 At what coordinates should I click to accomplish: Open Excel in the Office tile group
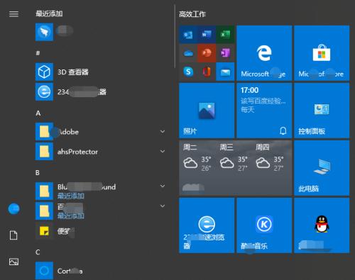225,35
